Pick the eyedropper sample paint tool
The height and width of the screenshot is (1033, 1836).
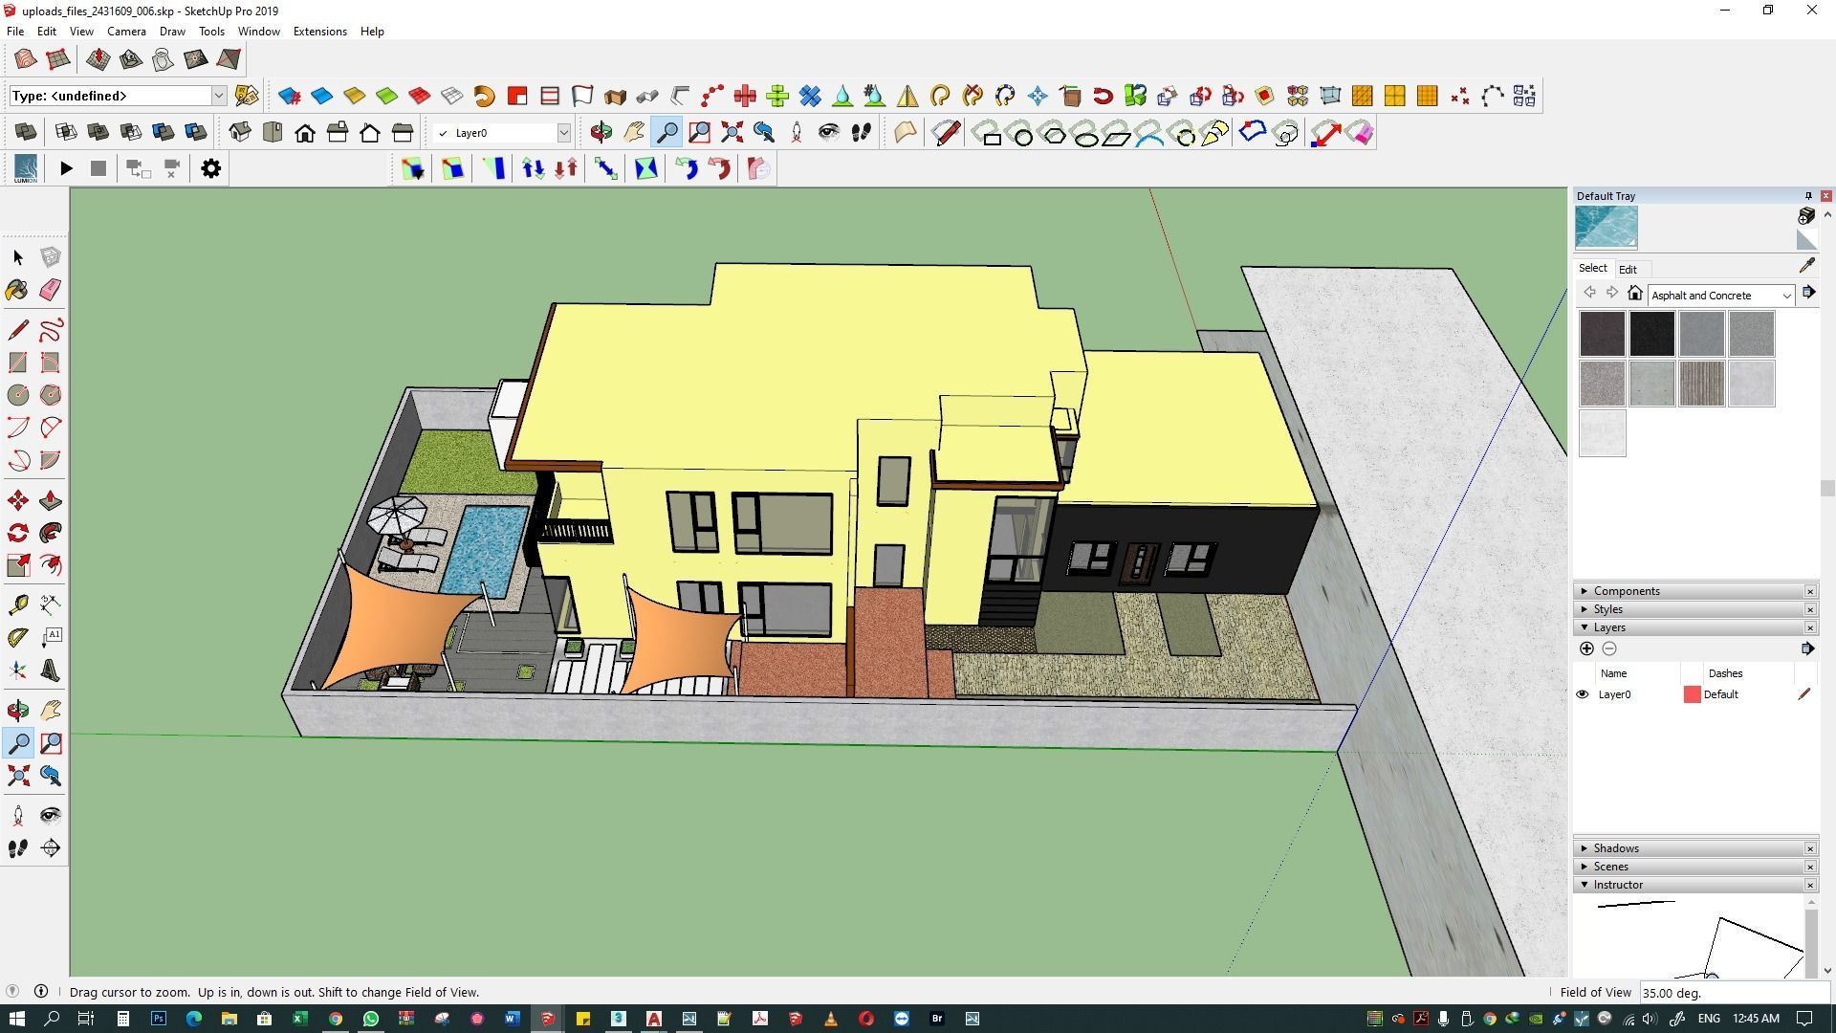1806,267
